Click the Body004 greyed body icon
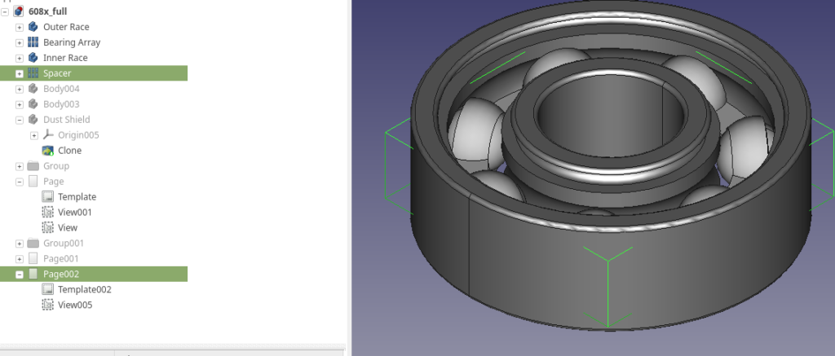The image size is (835, 356). click(x=33, y=88)
